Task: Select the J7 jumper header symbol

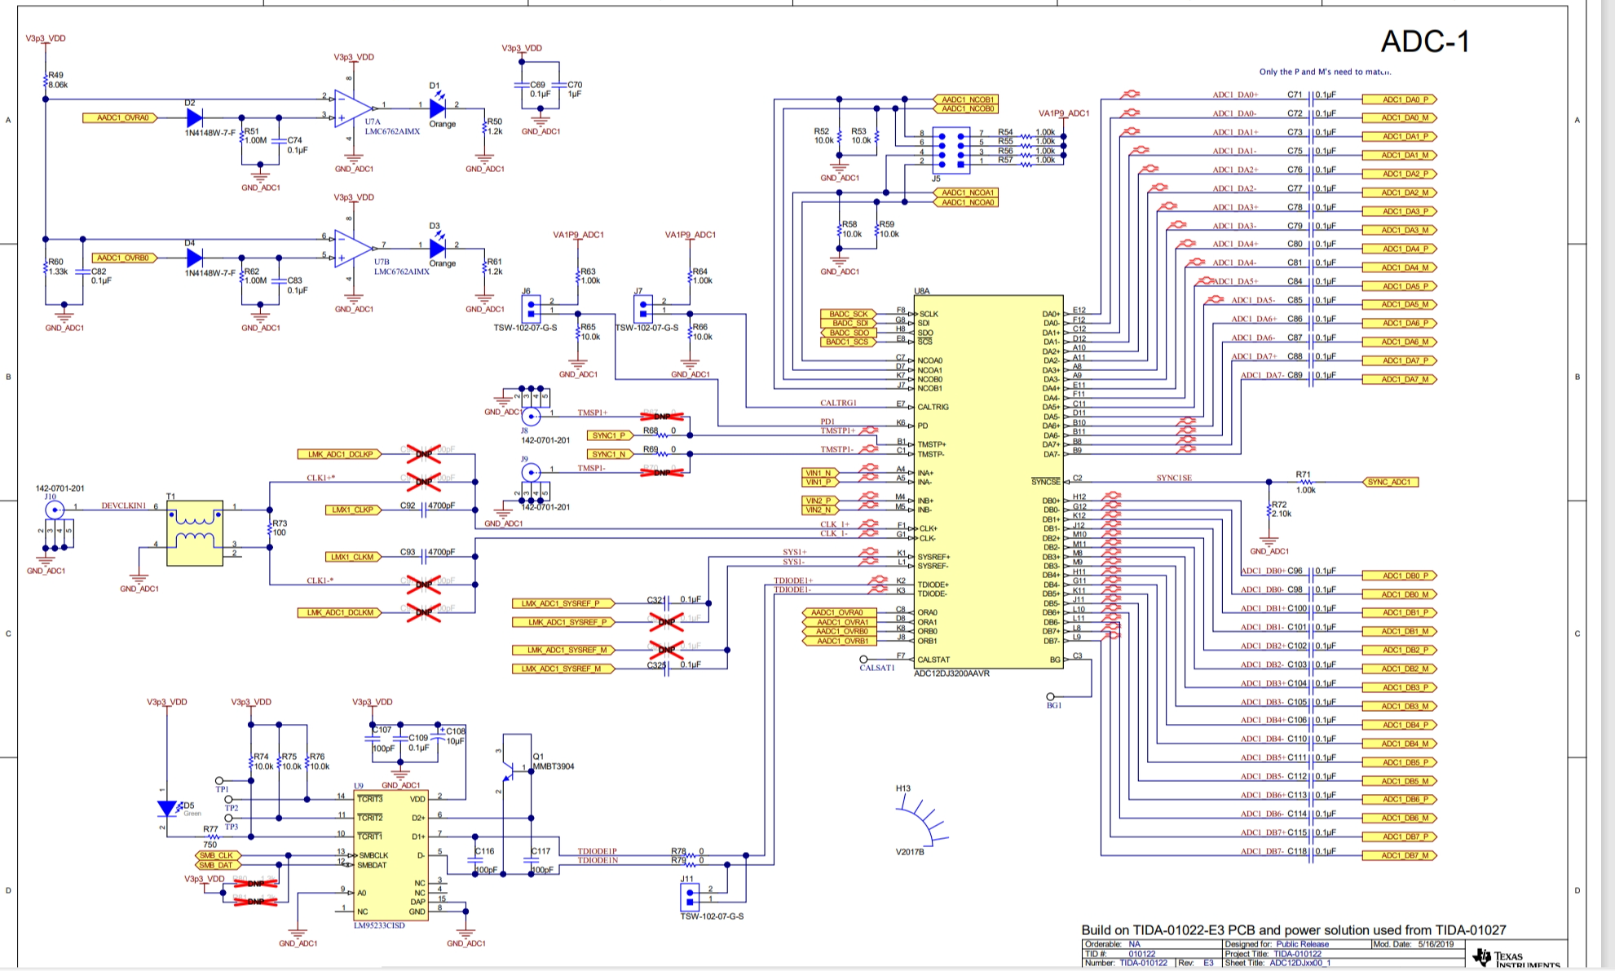Action: pyautogui.click(x=642, y=309)
